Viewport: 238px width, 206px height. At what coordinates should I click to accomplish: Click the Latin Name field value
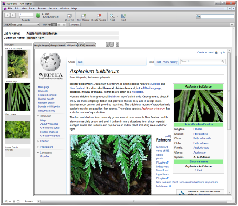coord(73,34)
